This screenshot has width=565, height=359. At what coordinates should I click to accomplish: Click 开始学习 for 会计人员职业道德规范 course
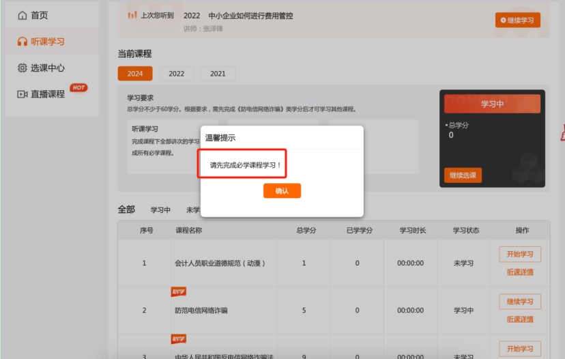(x=520, y=255)
